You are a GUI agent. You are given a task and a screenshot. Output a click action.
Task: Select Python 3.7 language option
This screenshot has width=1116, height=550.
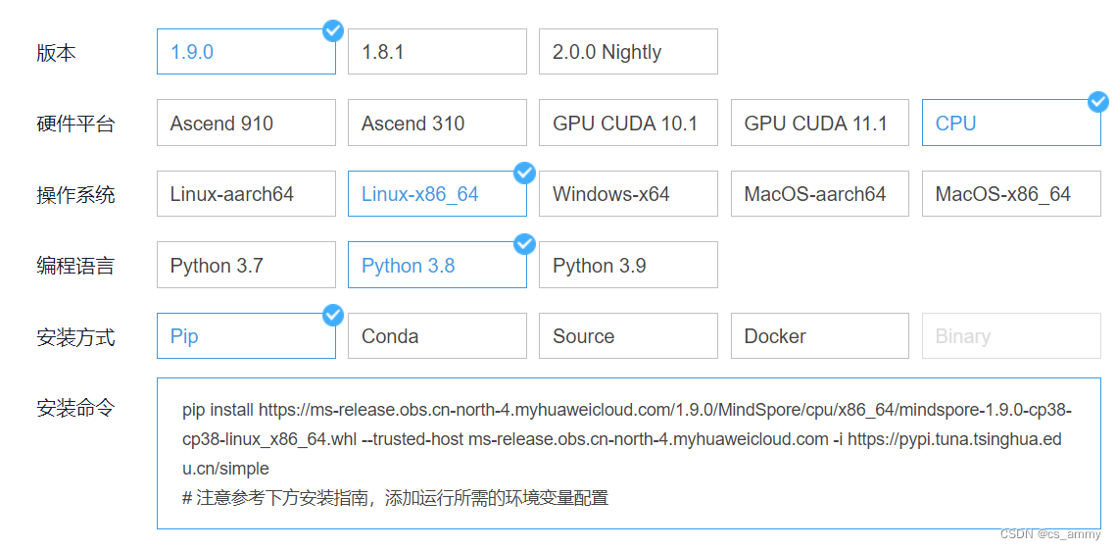246,265
